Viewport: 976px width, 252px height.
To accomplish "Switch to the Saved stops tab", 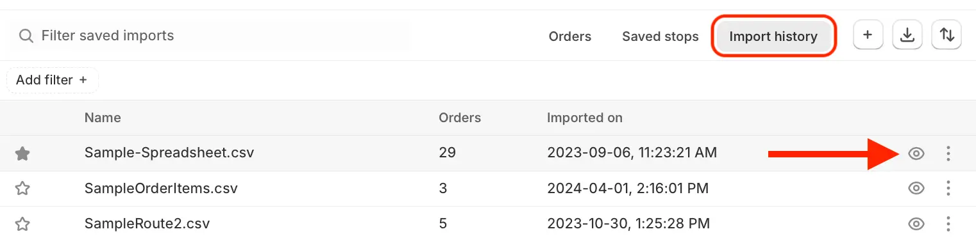I will 660,36.
